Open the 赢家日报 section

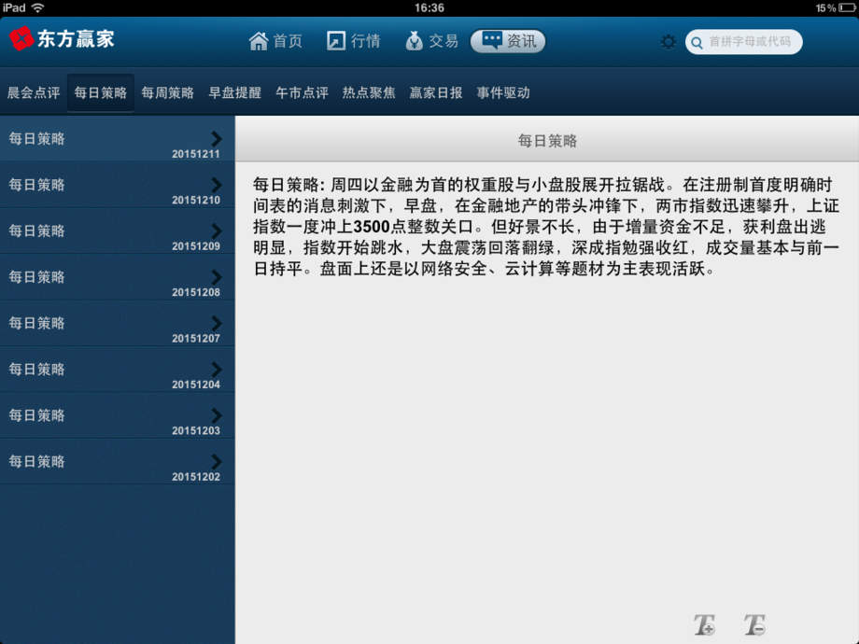tap(436, 91)
